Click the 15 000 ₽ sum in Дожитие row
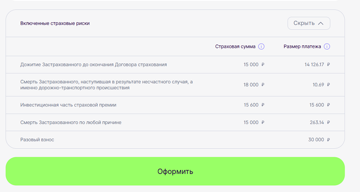This screenshot has height=192, width=360. click(254, 64)
